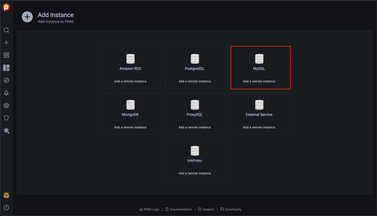Image resolution: width=377 pixels, height=216 pixels.
Task: Click 'Add a remote instance' under Amazon RDS
Action: point(130,81)
